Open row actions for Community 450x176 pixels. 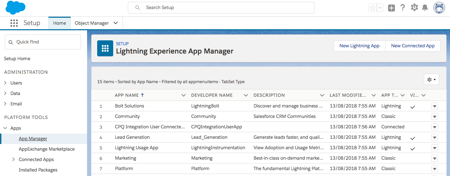point(434,117)
